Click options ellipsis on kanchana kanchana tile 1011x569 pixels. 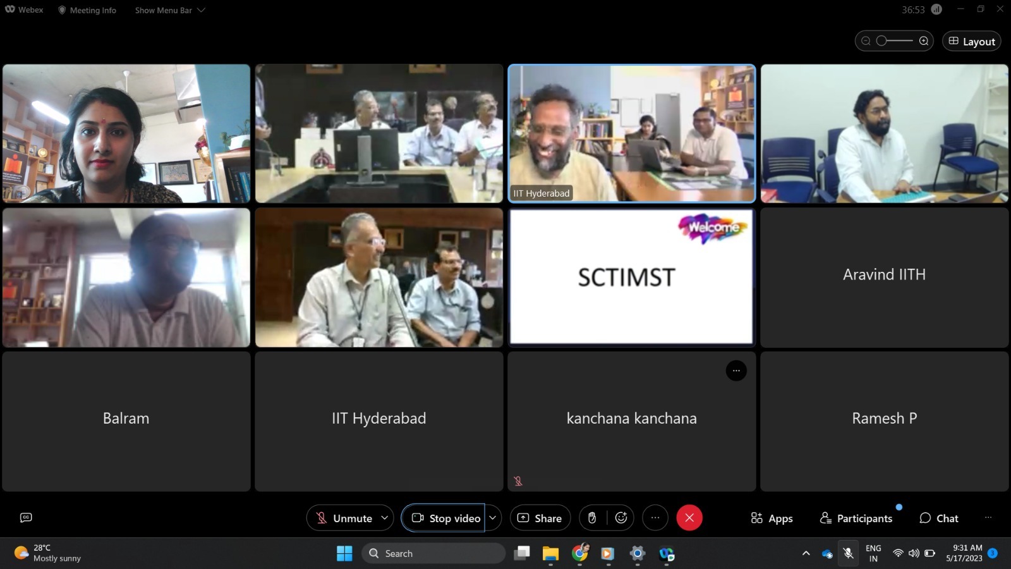[736, 370]
